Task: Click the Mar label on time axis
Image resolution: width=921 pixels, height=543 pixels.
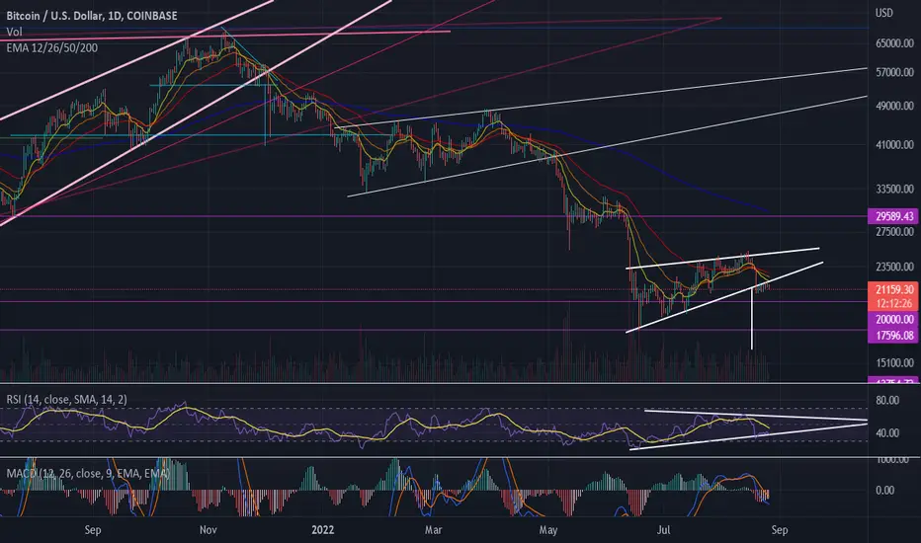Action: pyautogui.click(x=433, y=530)
